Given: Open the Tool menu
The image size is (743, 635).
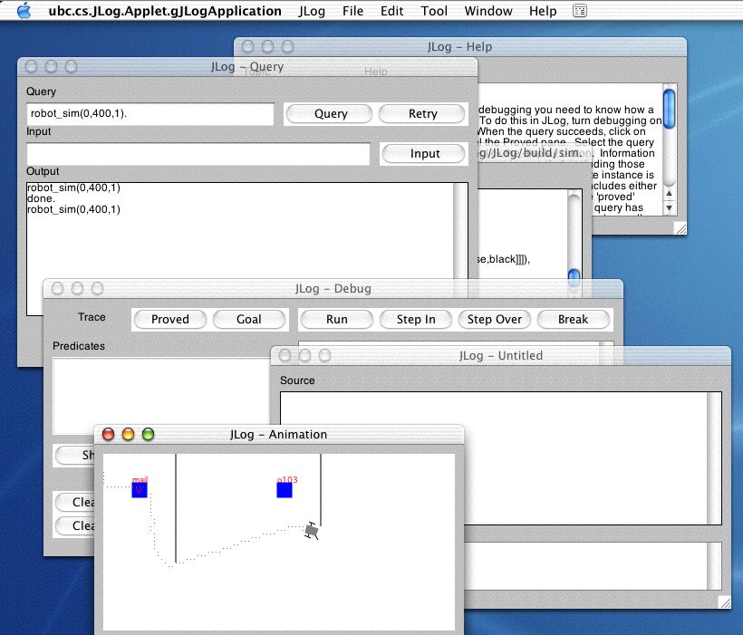Looking at the screenshot, I should [x=434, y=11].
